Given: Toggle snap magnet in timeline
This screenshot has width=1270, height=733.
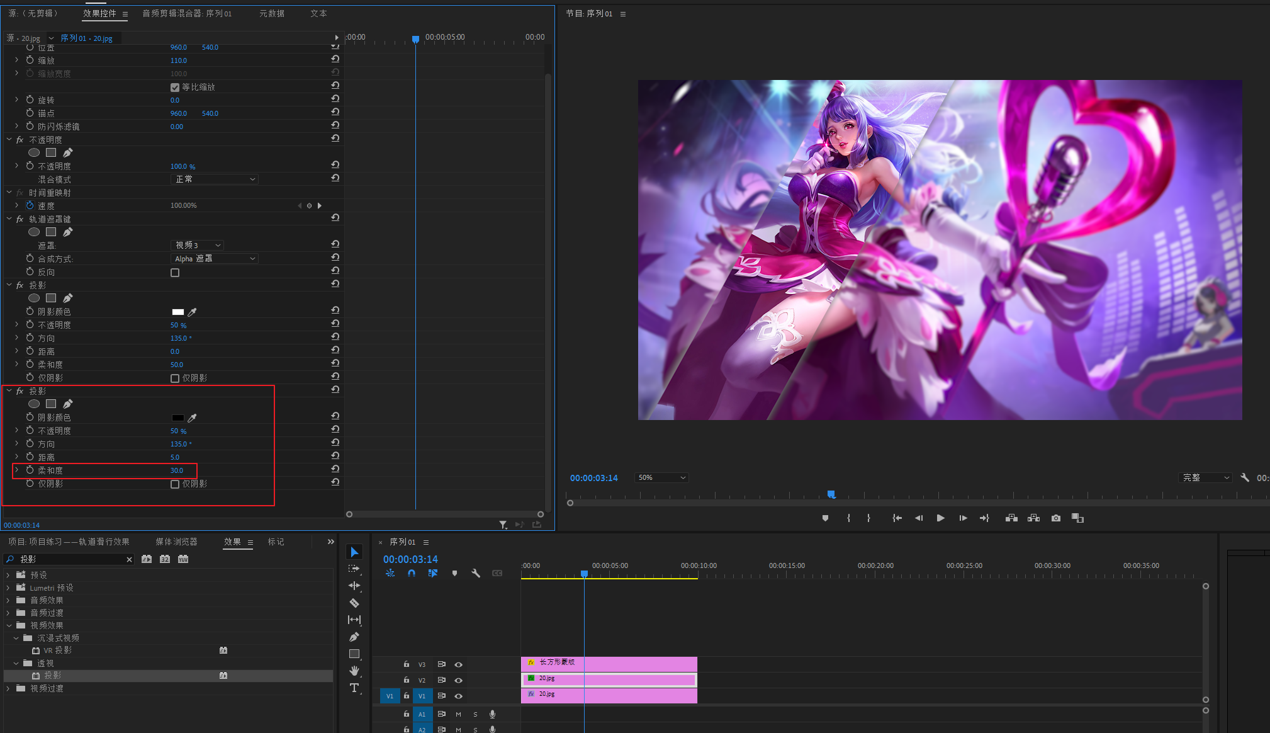Looking at the screenshot, I should pyautogui.click(x=412, y=574).
